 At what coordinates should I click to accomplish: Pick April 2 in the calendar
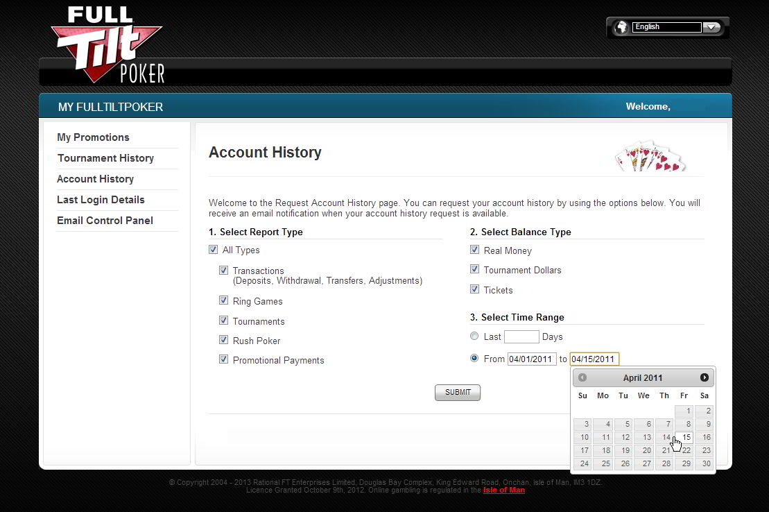(x=705, y=411)
